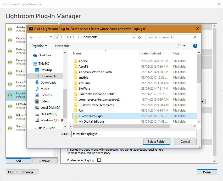The width and height of the screenshot is (223, 181).
Task: Click the file list vertical scrollbar thumb
Action: (x=199, y=69)
